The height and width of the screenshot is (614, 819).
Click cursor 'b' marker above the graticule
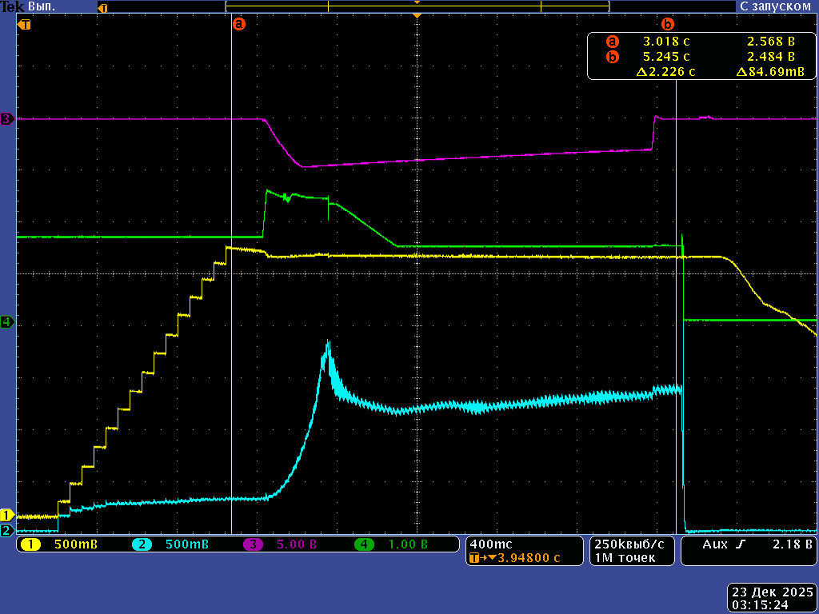668,24
